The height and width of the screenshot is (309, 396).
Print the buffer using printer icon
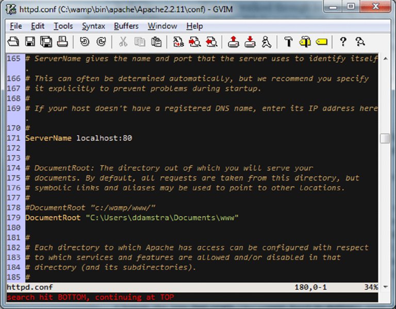click(x=62, y=42)
